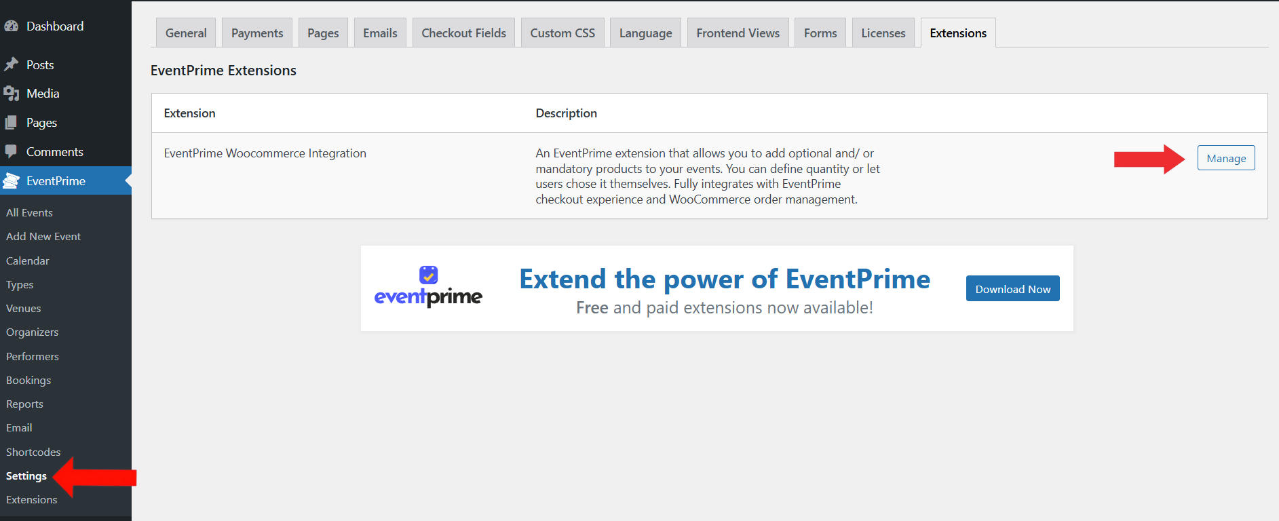Select Settings submenu item
Screen dimensions: 1279x521
(26, 476)
